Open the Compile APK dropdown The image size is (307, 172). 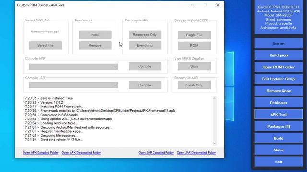[x=73, y=66]
